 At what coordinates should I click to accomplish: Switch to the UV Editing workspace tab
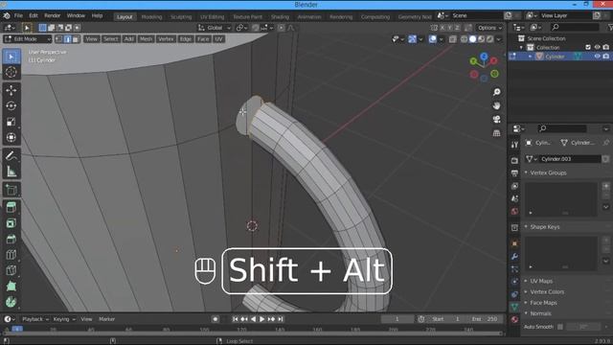(213, 17)
